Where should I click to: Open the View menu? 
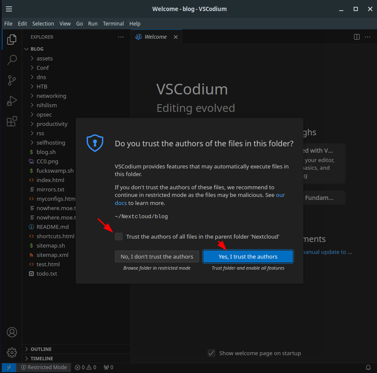[x=65, y=23]
